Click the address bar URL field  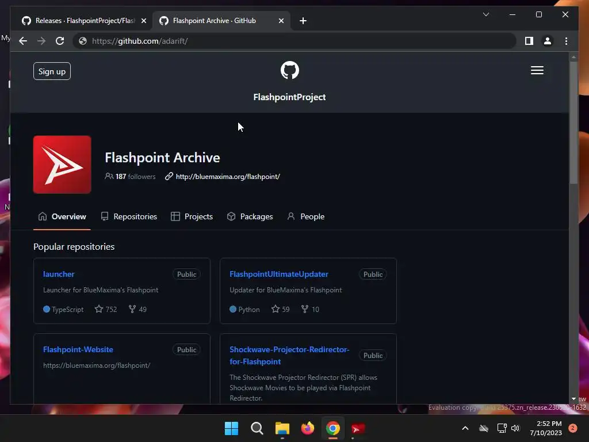(295, 41)
